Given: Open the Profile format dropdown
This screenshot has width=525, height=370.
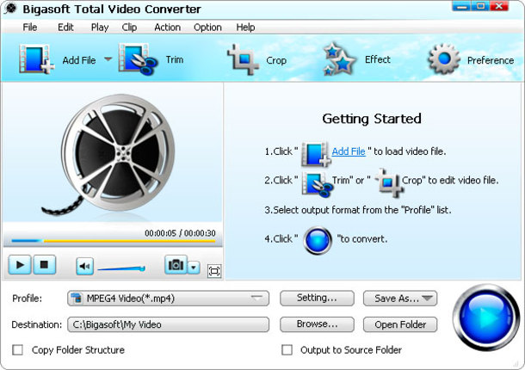Looking at the screenshot, I should 168,299.
